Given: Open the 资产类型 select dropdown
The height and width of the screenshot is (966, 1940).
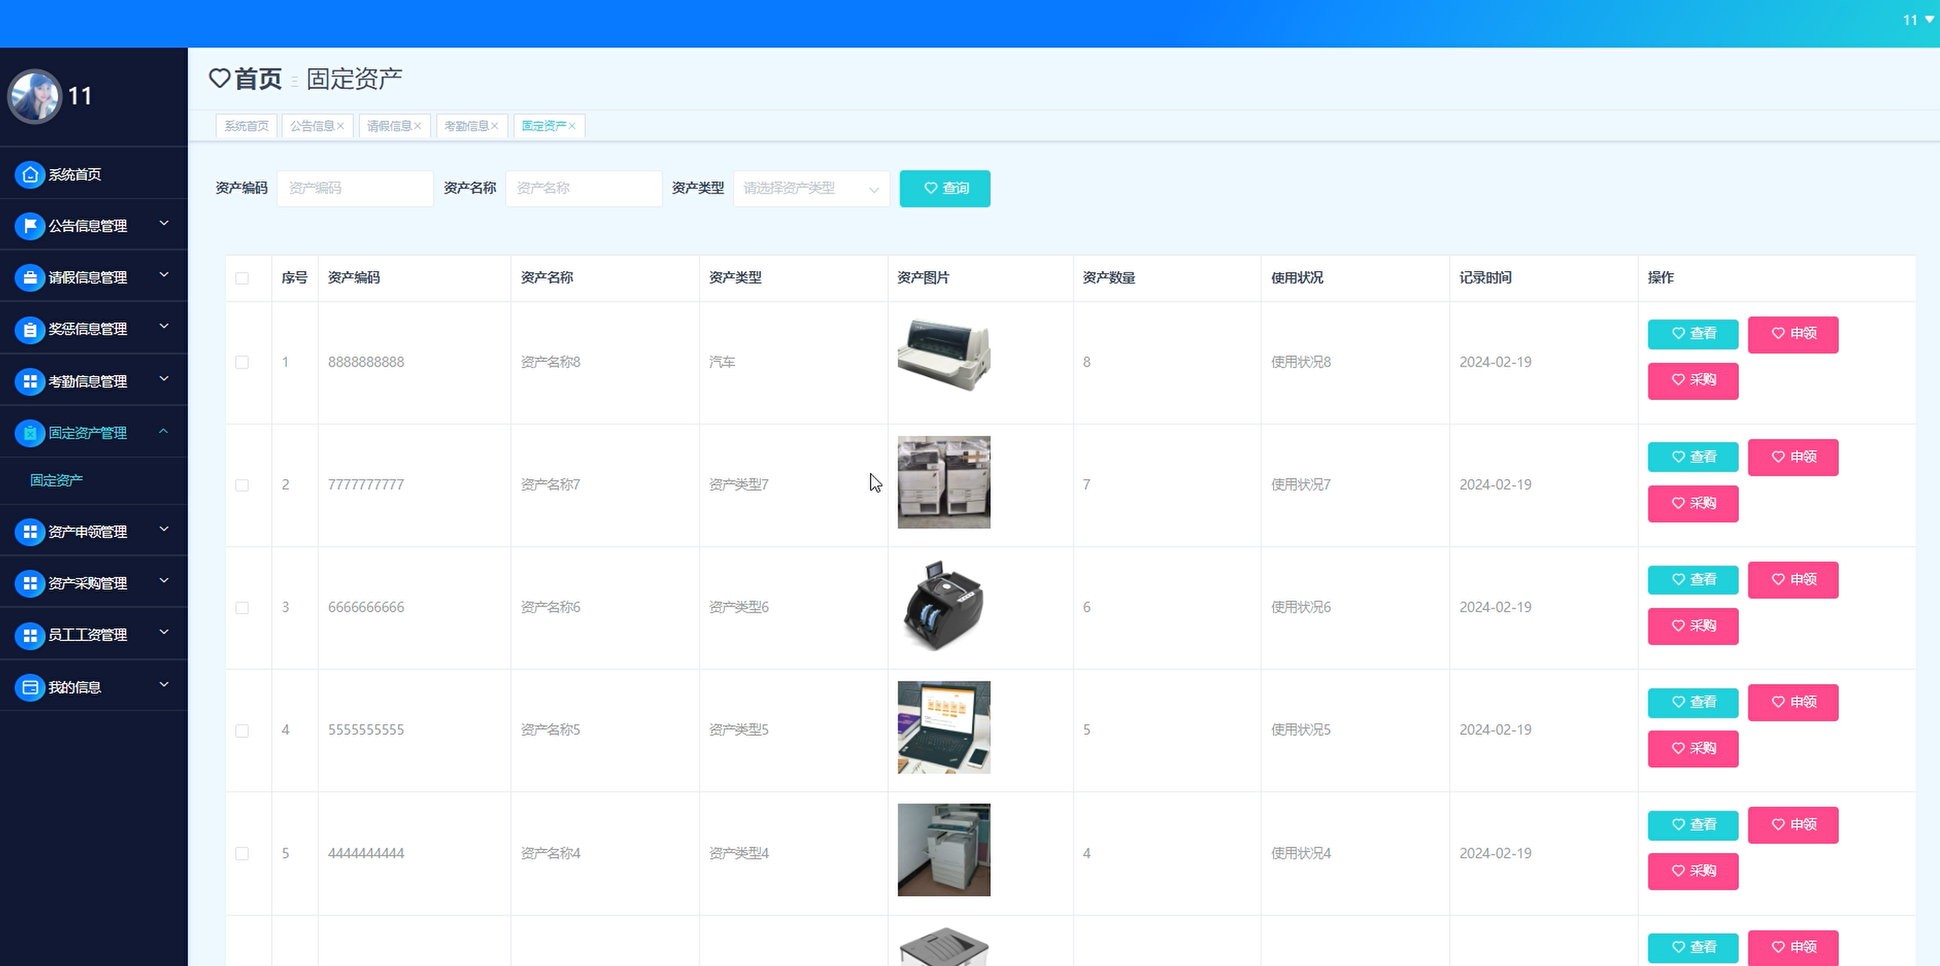Looking at the screenshot, I should click(x=811, y=188).
